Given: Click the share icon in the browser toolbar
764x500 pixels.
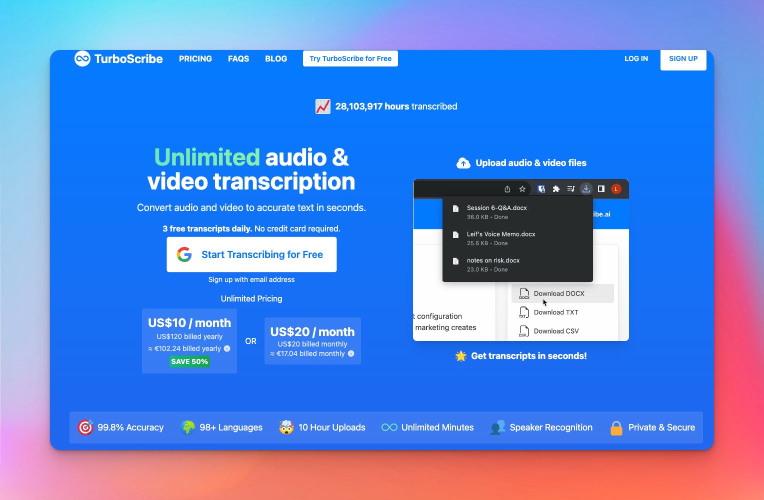Looking at the screenshot, I should pos(507,188).
